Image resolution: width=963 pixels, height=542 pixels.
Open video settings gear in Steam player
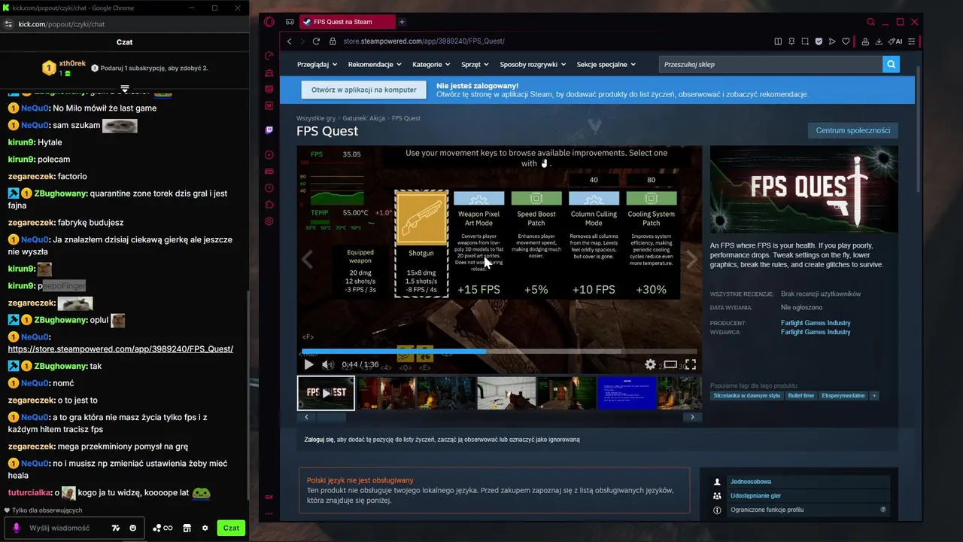pyautogui.click(x=651, y=364)
